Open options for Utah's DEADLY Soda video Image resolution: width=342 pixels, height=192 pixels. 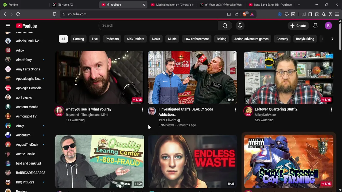click(x=235, y=110)
